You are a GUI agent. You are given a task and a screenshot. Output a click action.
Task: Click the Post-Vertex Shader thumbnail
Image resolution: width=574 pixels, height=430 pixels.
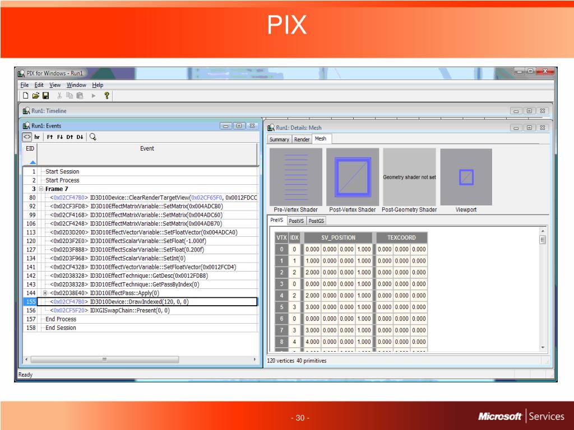point(353,177)
